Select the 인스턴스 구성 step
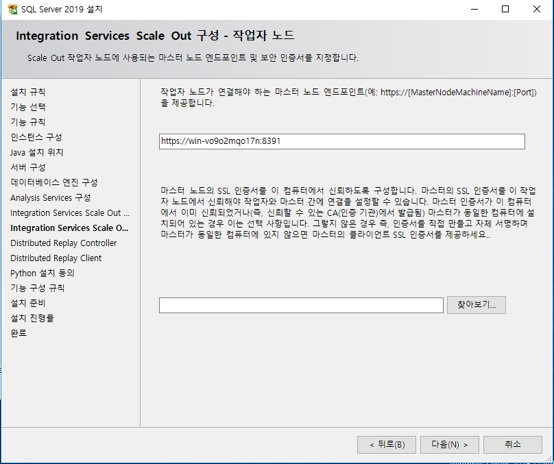The image size is (554, 464). click(x=36, y=137)
